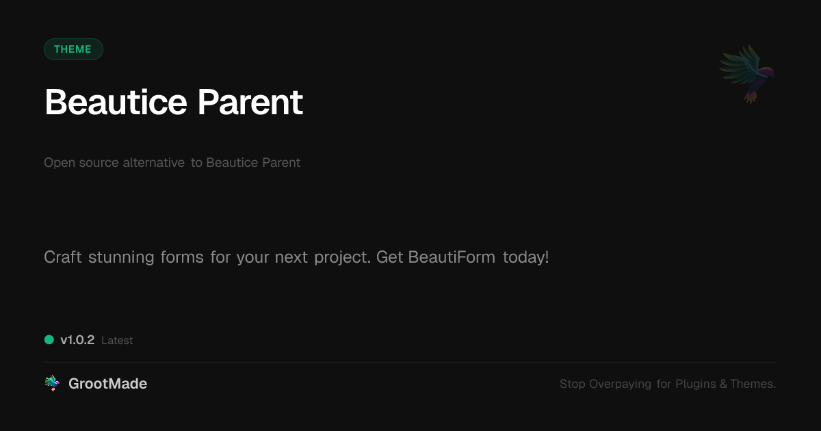Select the green THEME badge
Screen dimensions: 821x431
73,49
